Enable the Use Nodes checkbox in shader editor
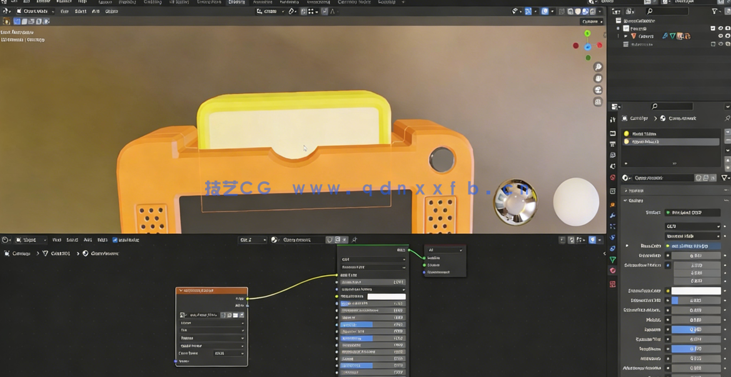 point(114,240)
